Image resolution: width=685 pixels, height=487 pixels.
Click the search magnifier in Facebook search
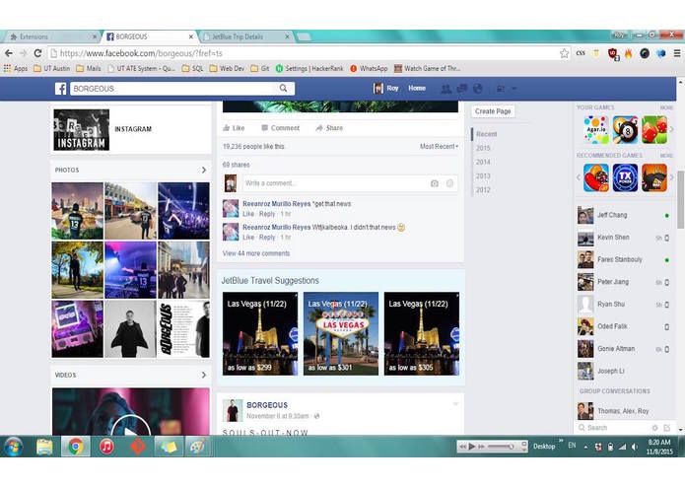pos(283,88)
